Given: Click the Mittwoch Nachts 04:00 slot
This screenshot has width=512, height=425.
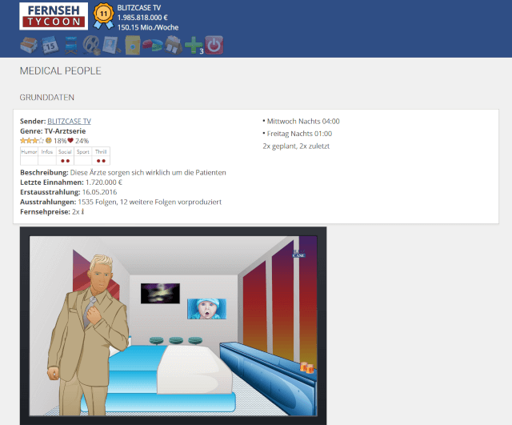Looking at the screenshot, I should [303, 121].
